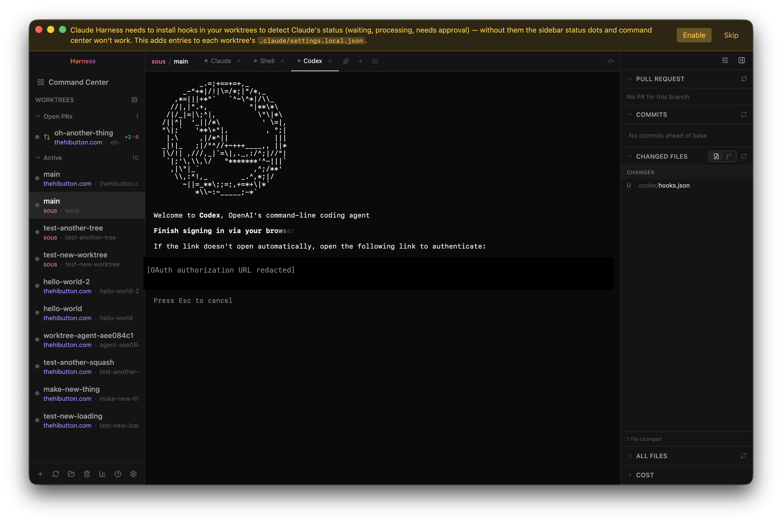This screenshot has height=523, width=782.
Task: Collapse the Active worktrees group
Action: click(38, 158)
